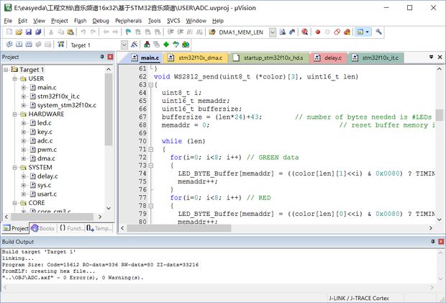Screen dimensions: 446x303
Task: Open the Pack Installer icon
Action: [x=186, y=45]
